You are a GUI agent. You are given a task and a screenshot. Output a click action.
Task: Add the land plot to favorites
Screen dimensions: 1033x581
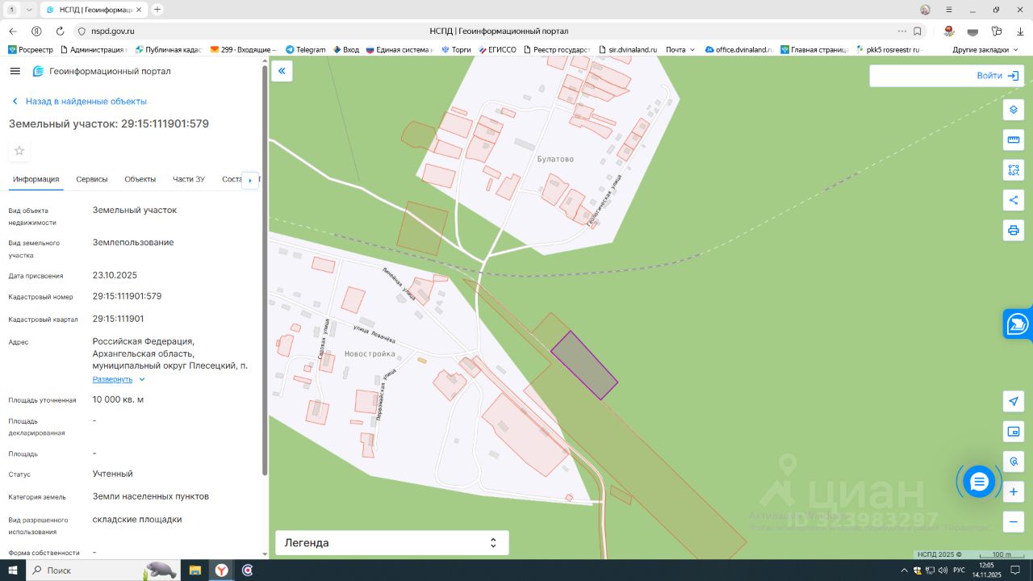(19, 151)
